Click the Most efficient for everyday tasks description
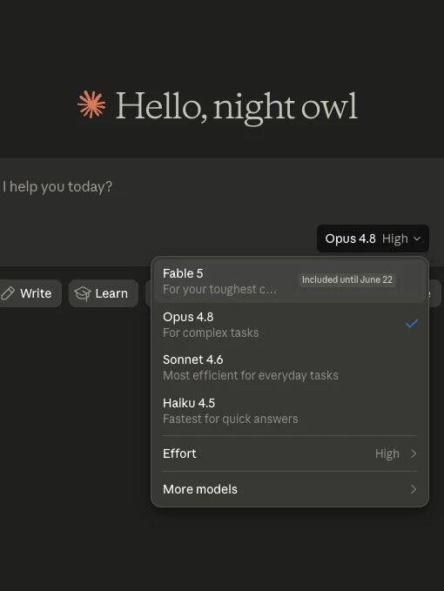Viewport: 444px width, 591px height. 251,375
